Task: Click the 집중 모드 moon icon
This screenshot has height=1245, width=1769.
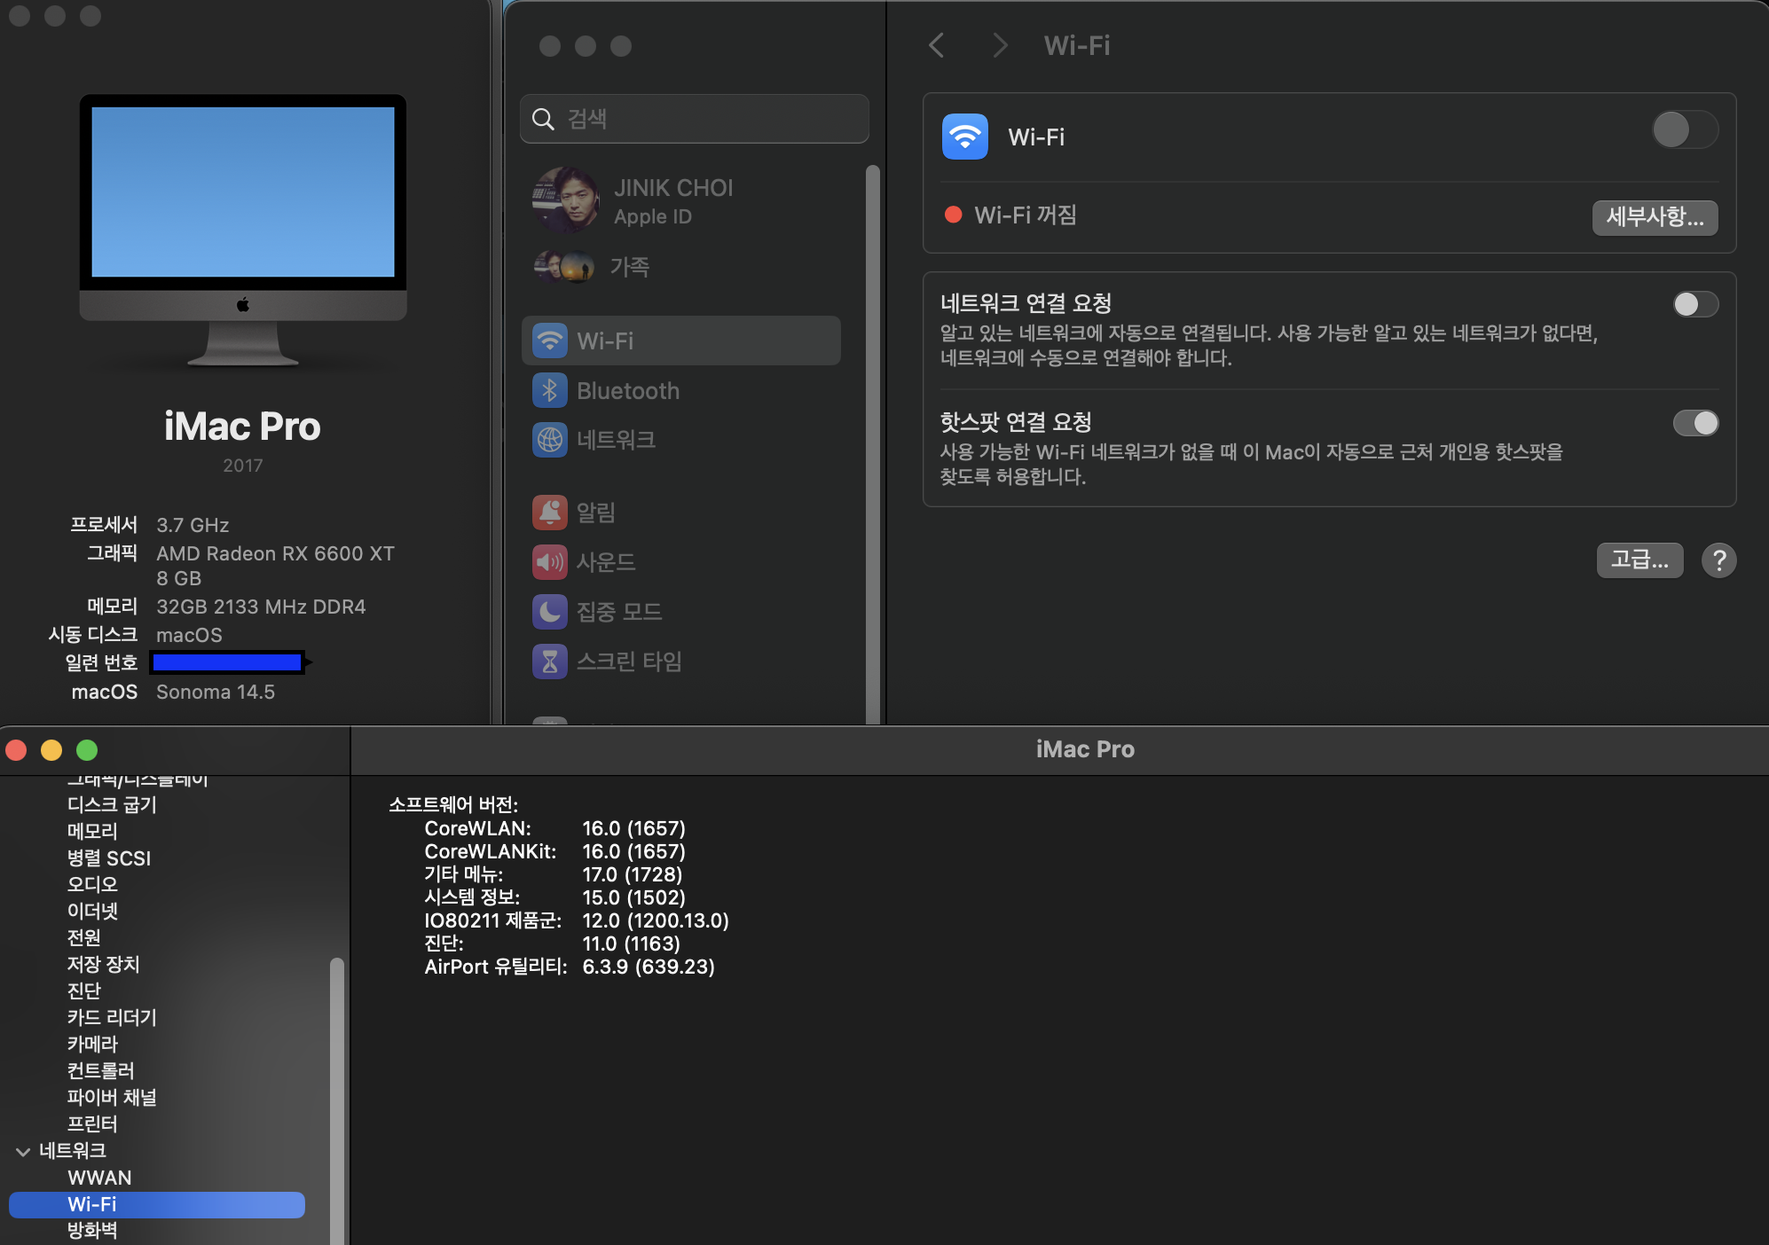Action: [x=550, y=611]
